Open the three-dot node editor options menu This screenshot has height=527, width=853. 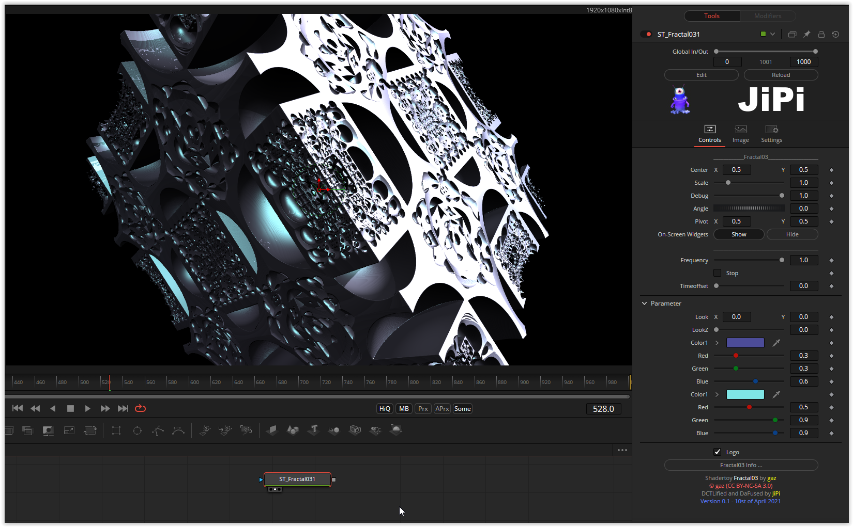[x=622, y=450]
